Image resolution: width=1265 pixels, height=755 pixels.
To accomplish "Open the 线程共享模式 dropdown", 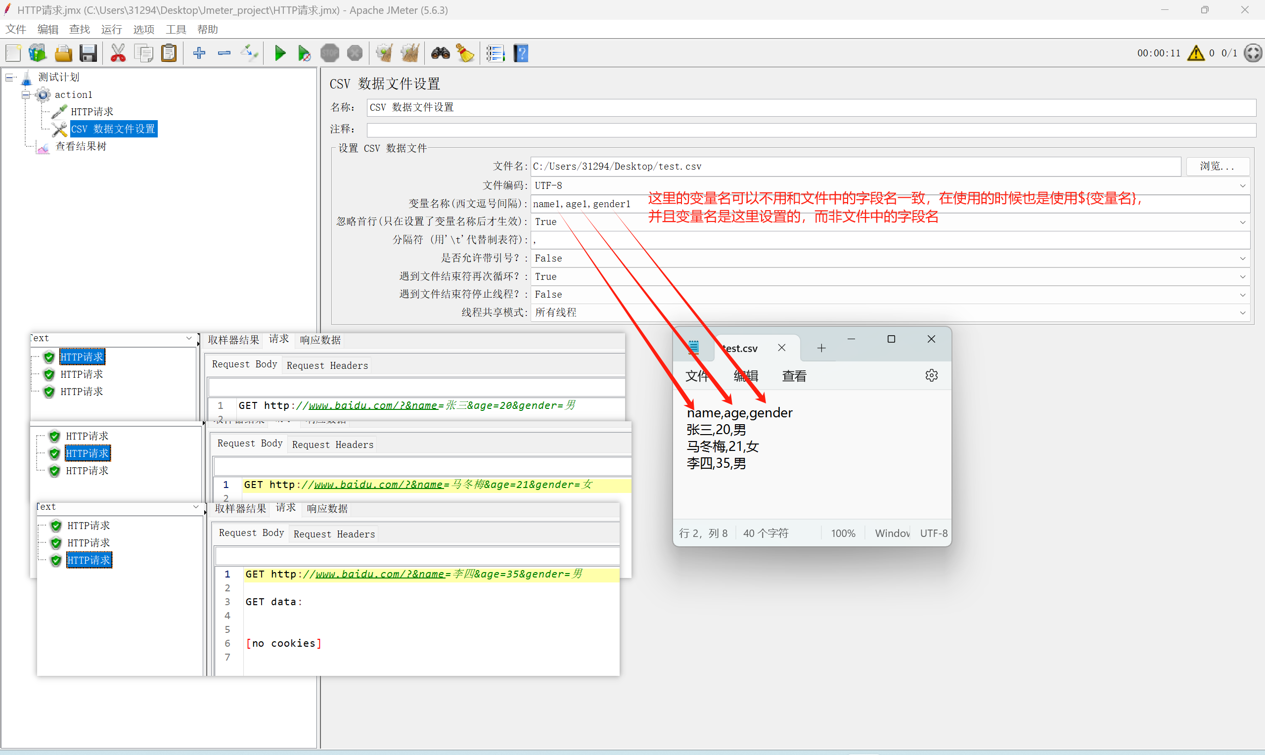I will click(x=1242, y=313).
